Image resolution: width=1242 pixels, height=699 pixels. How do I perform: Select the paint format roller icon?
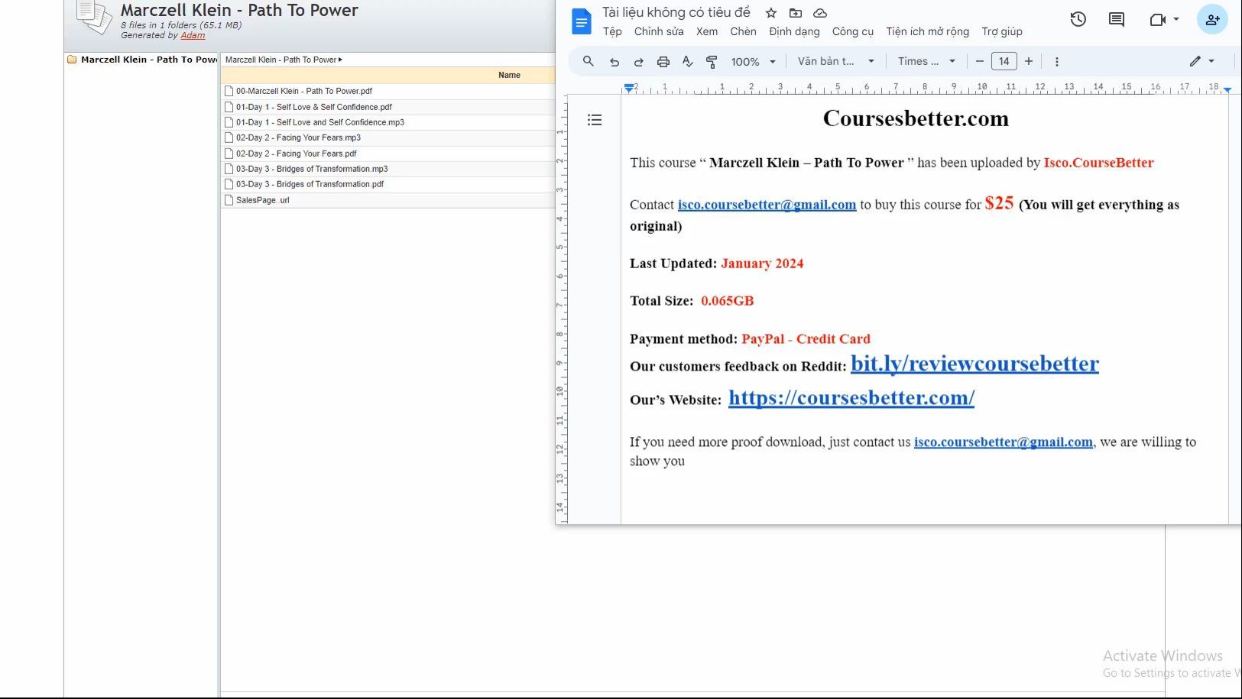click(x=712, y=62)
